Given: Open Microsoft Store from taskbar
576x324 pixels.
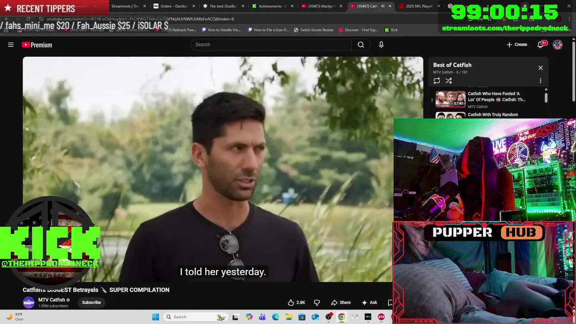Looking at the screenshot, I should point(302,317).
